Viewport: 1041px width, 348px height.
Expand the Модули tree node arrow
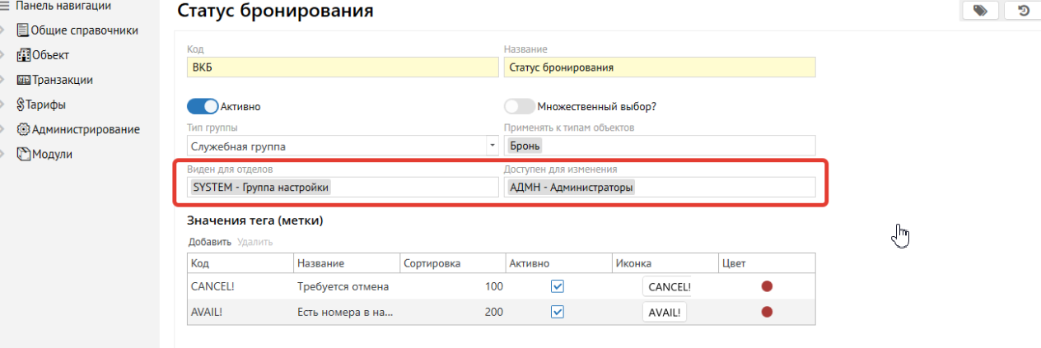point(5,154)
